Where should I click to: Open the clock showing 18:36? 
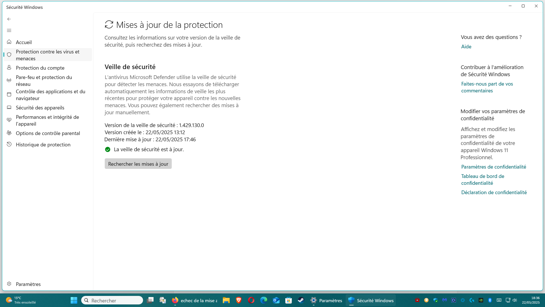(x=531, y=300)
